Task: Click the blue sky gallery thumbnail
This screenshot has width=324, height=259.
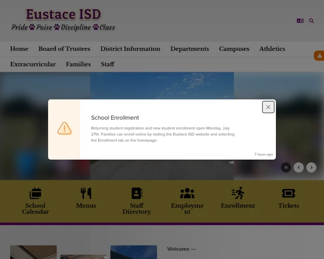Action: coord(134,252)
